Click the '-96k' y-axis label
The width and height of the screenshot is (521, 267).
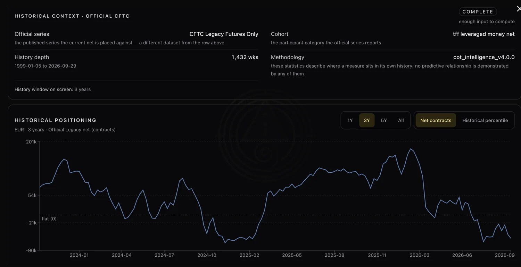31,250
